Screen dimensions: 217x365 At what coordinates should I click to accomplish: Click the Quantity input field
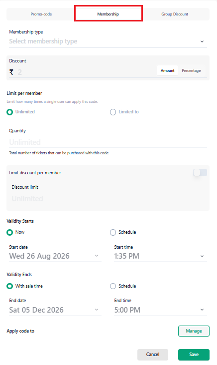pyautogui.click(x=108, y=142)
